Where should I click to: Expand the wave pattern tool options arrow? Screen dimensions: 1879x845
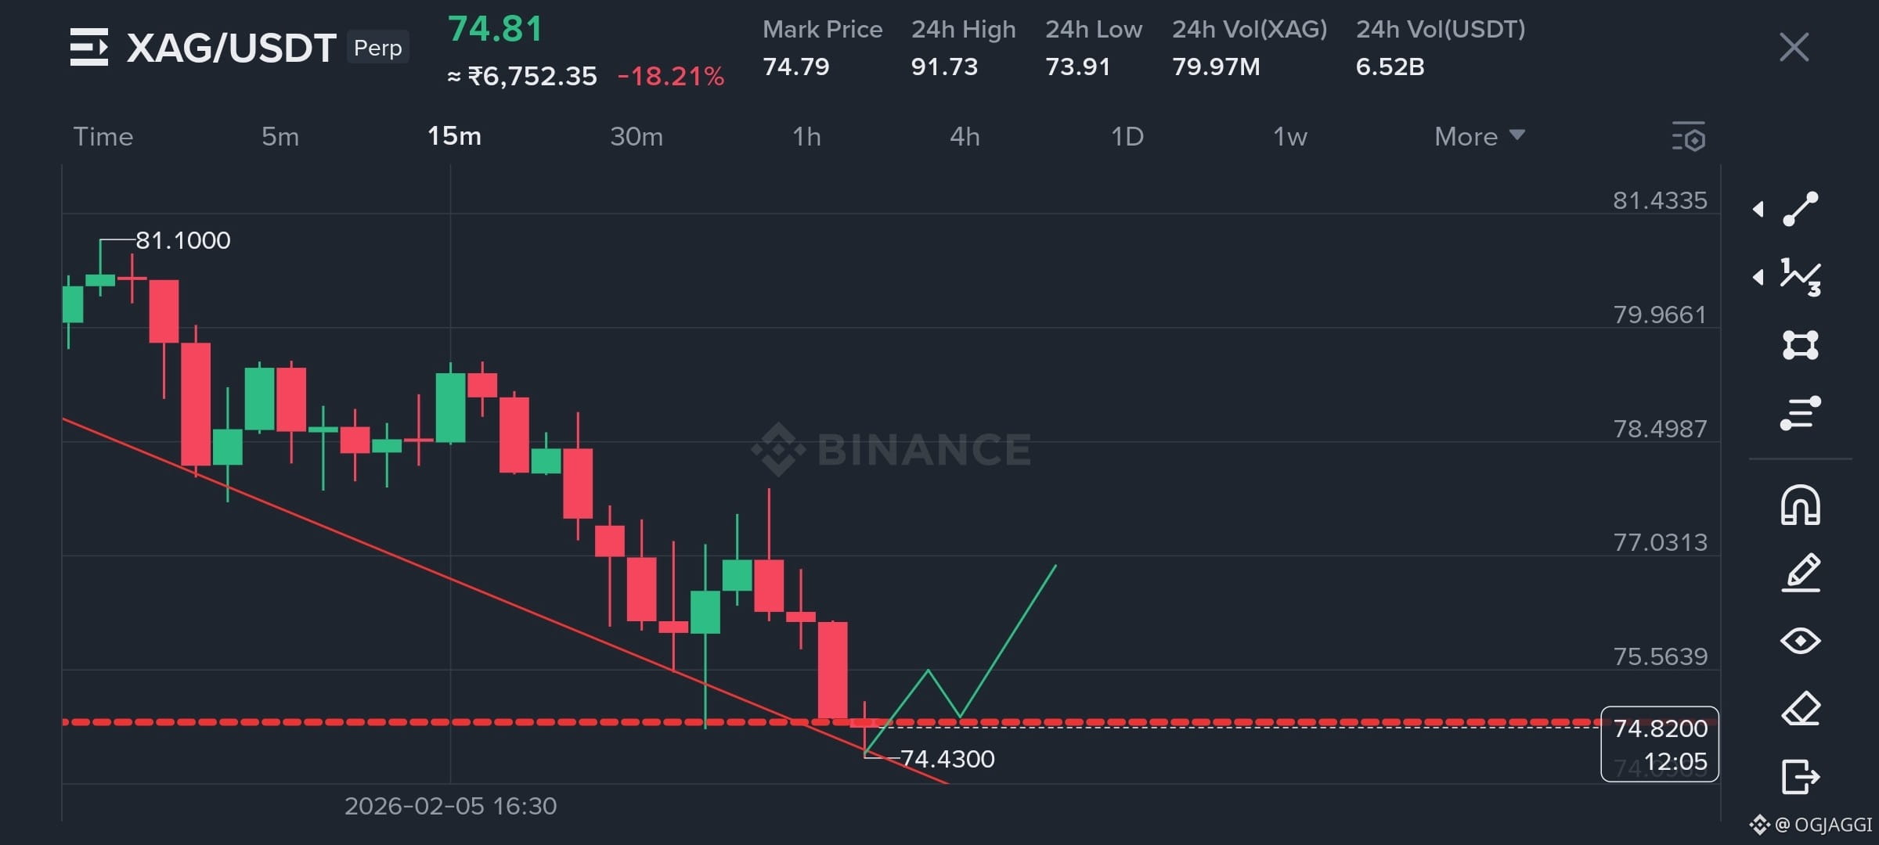pyautogui.click(x=1758, y=277)
